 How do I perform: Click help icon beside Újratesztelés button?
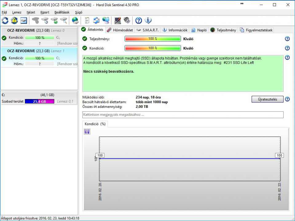(287, 99)
